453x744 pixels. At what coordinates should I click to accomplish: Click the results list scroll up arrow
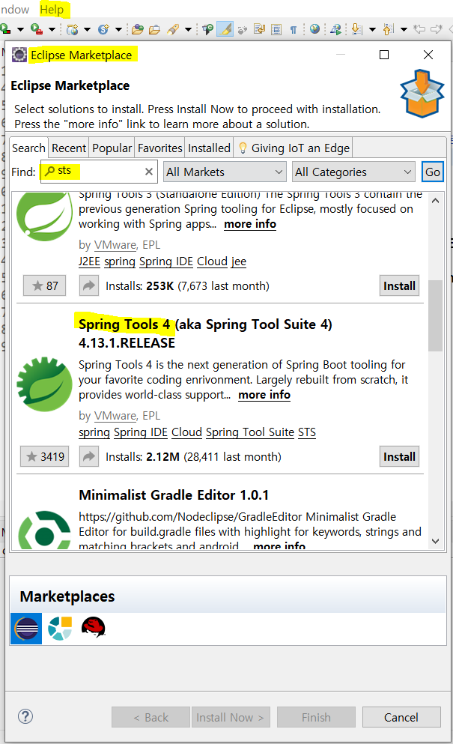tap(436, 201)
